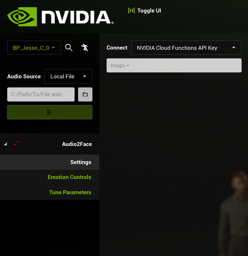Click the Toggle UI label
248x256 pixels.
(149, 11)
